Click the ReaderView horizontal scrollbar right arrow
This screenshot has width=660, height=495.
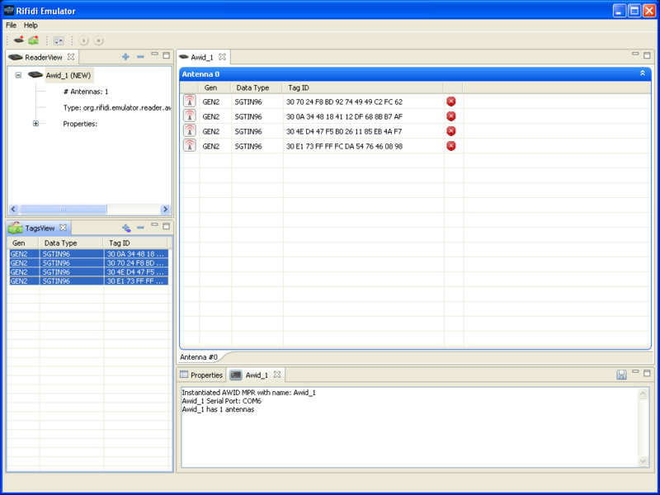pos(165,210)
